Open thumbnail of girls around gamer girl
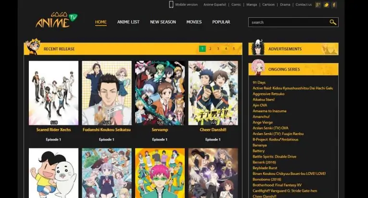 (x=107, y=173)
